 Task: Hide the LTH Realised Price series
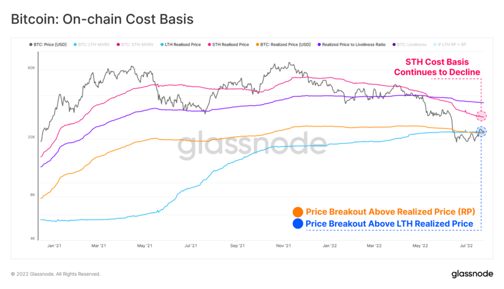coord(181,45)
